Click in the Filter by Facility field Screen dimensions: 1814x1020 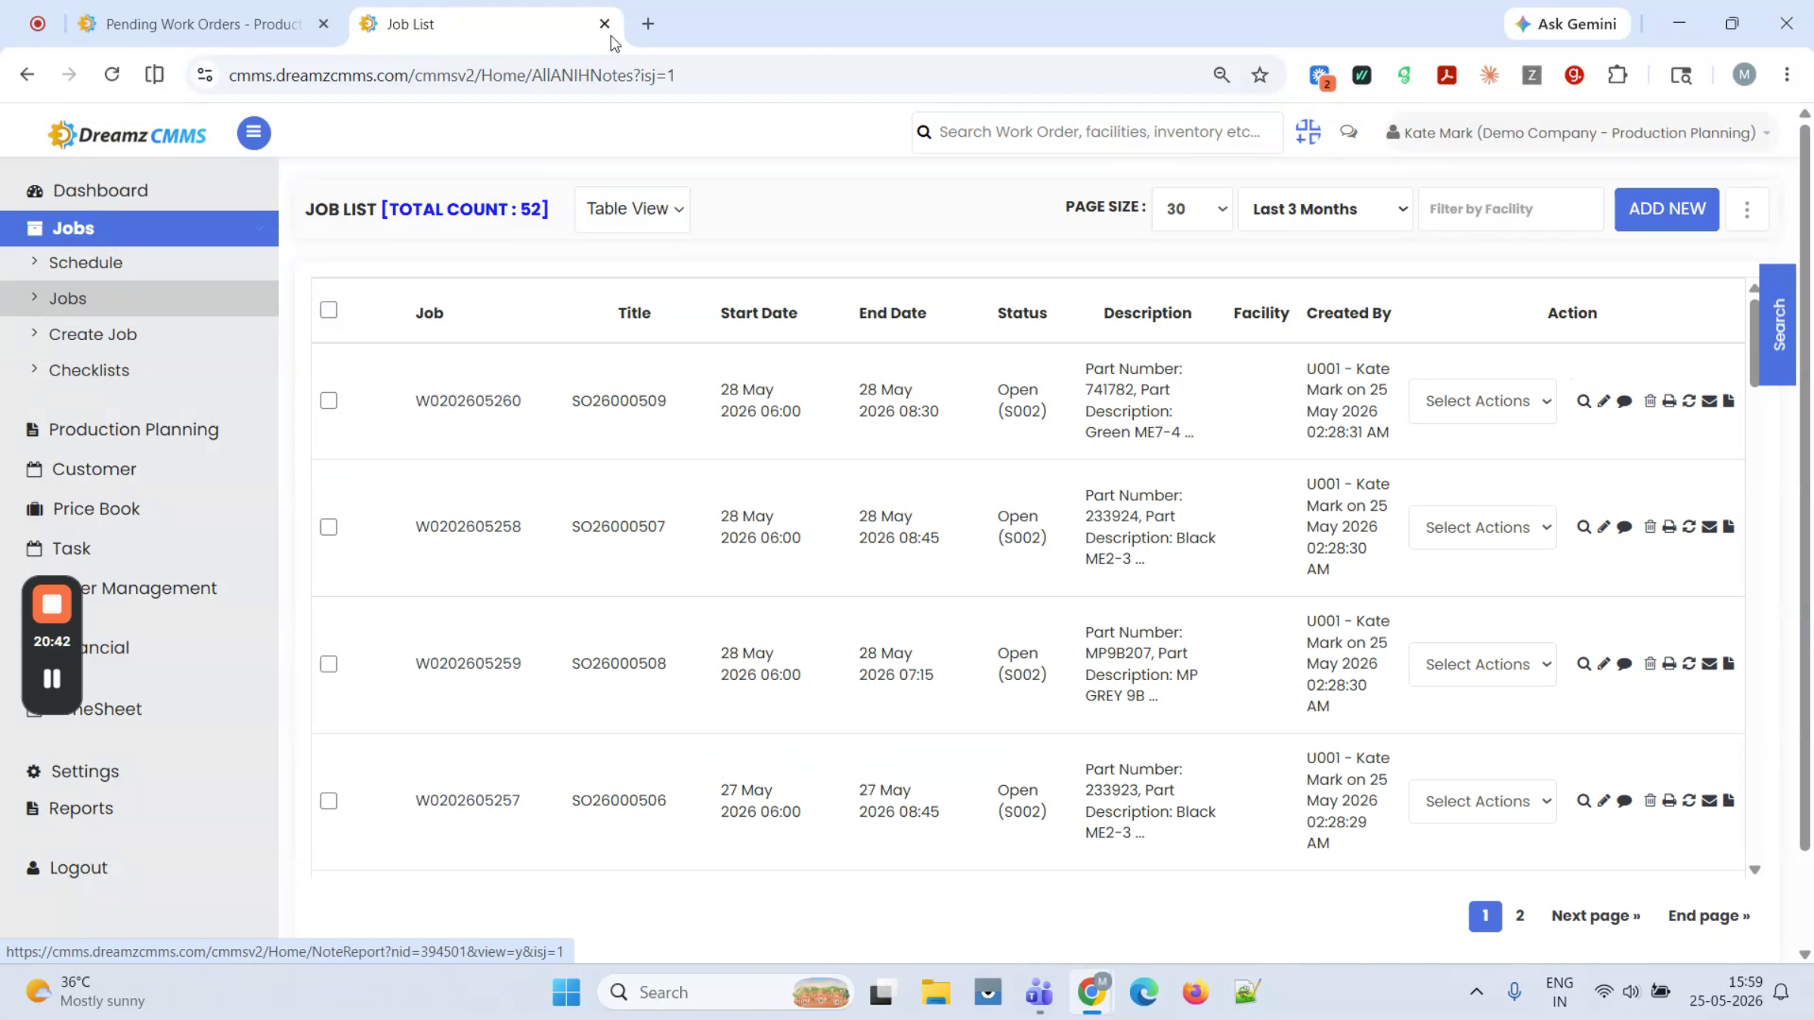click(1511, 209)
